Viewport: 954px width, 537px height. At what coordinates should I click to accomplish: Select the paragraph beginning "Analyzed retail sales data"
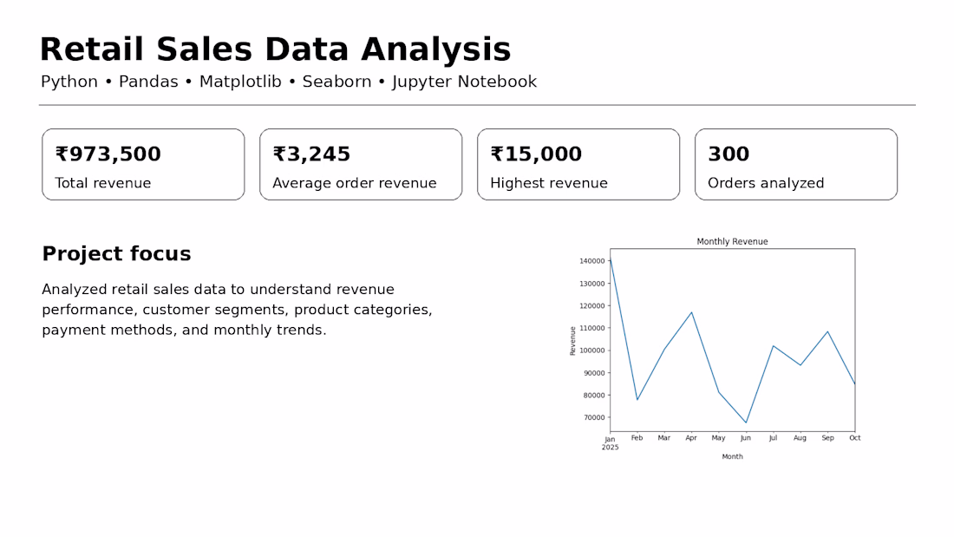(x=238, y=310)
